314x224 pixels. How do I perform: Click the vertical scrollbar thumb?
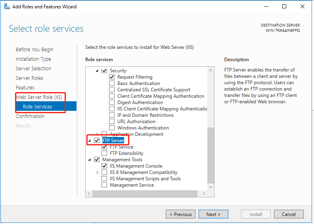pyautogui.click(x=211, y=155)
